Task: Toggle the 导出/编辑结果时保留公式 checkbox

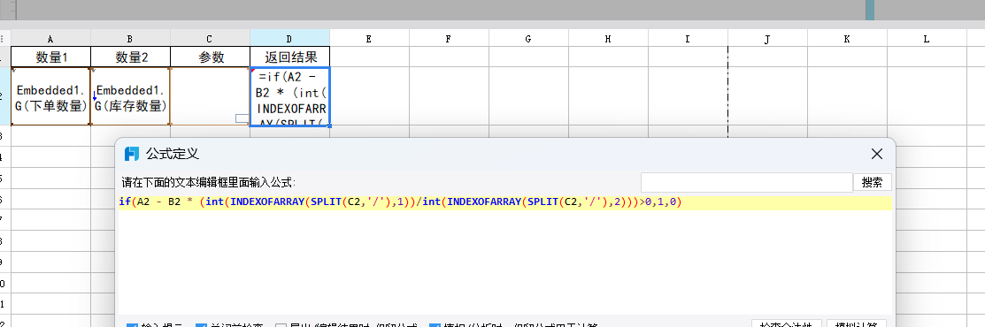Action: [281, 325]
